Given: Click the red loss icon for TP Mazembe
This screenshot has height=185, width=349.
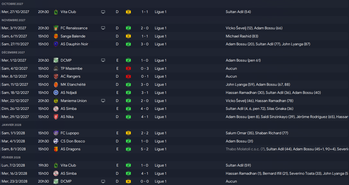Looking at the screenshot, I should click(128, 69).
